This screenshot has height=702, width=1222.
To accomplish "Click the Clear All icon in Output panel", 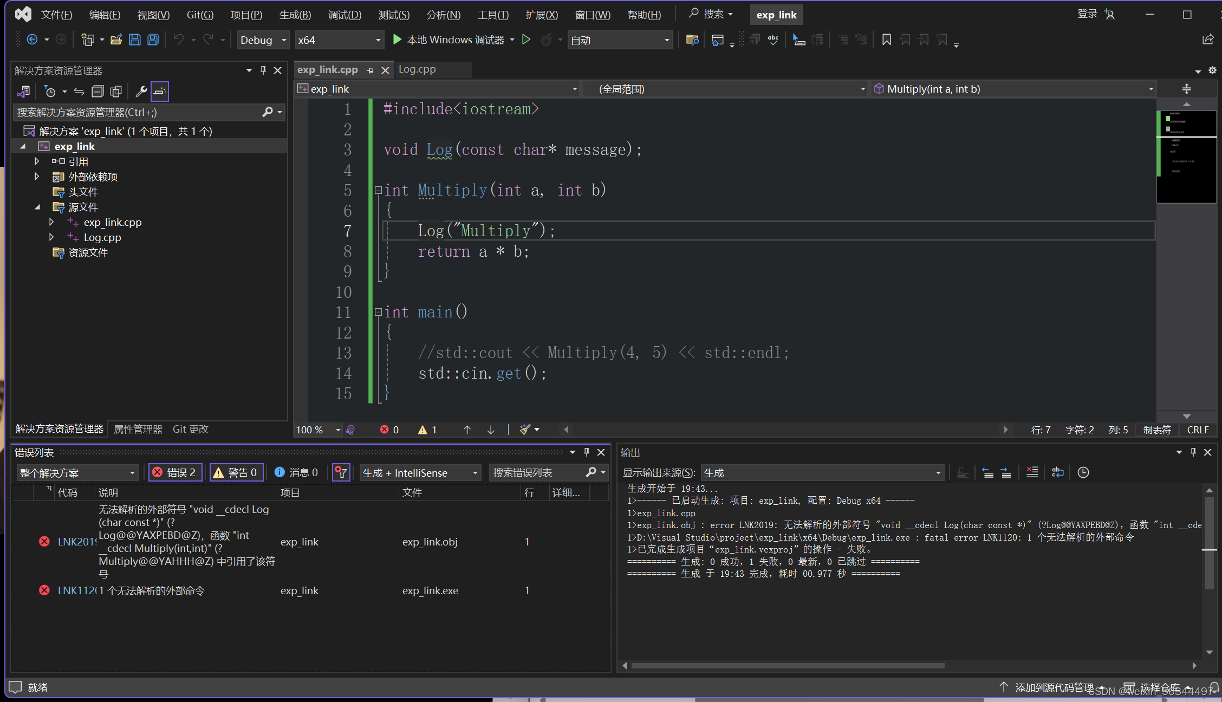I will coord(1032,472).
